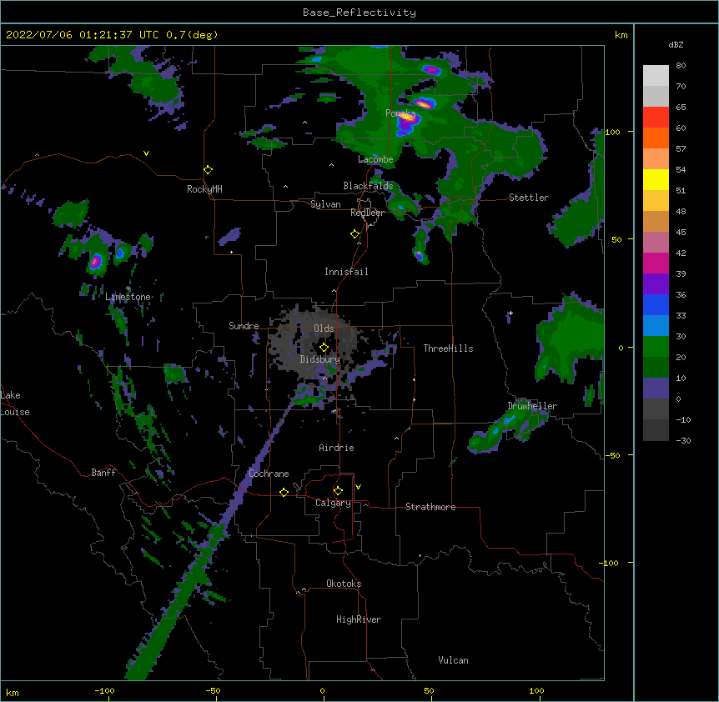Image resolution: width=719 pixels, height=702 pixels.
Task: Click the yellow V marker northwest of RockyMH
Action: click(x=146, y=153)
